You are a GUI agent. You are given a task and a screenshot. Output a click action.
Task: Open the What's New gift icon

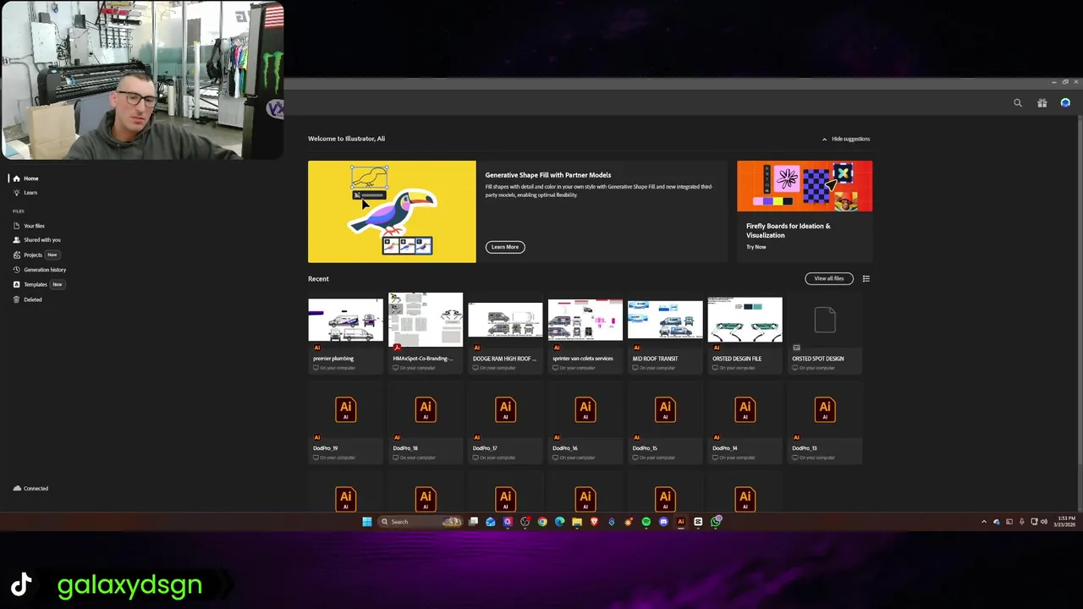pyautogui.click(x=1042, y=103)
